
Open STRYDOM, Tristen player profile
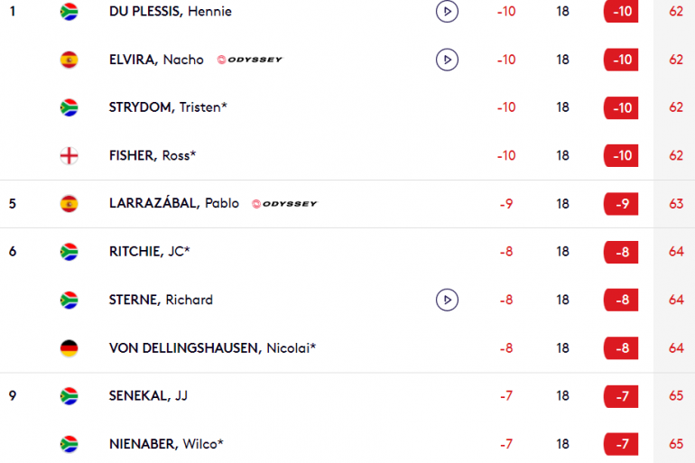pos(168,107)
